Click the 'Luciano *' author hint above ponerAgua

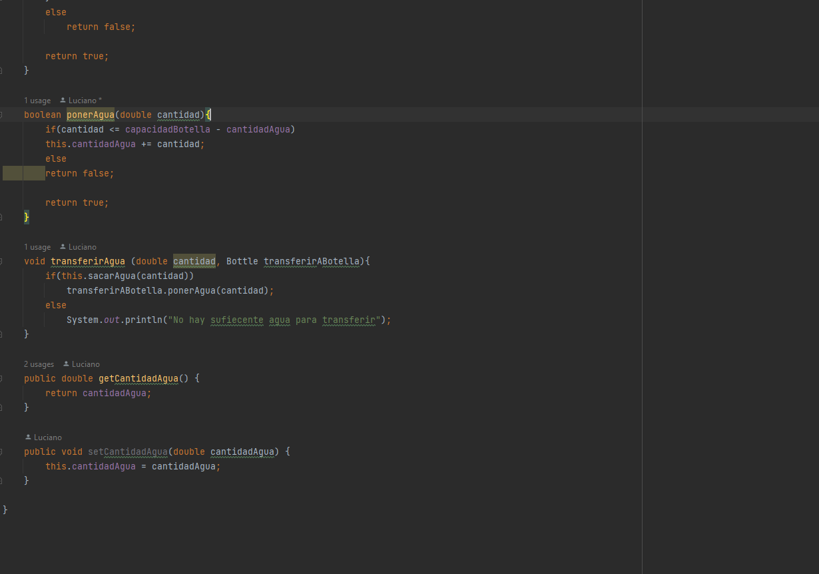[81, 101]
